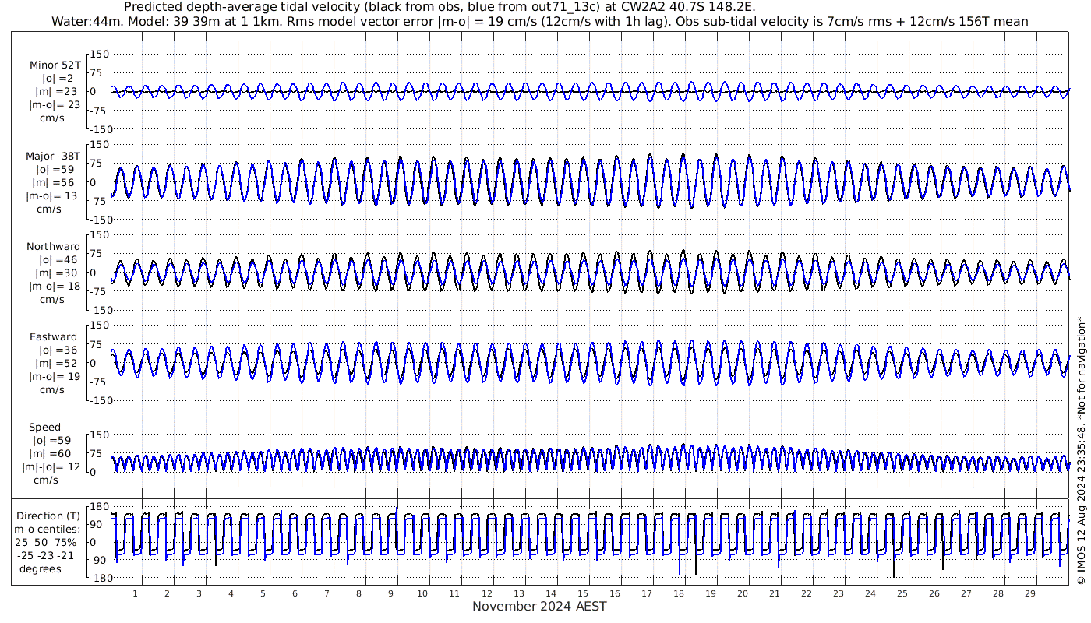1091x623 pixels.
Task: Click the '|m-o|= 23' value in Minor panel
Action: coord(55,105)
